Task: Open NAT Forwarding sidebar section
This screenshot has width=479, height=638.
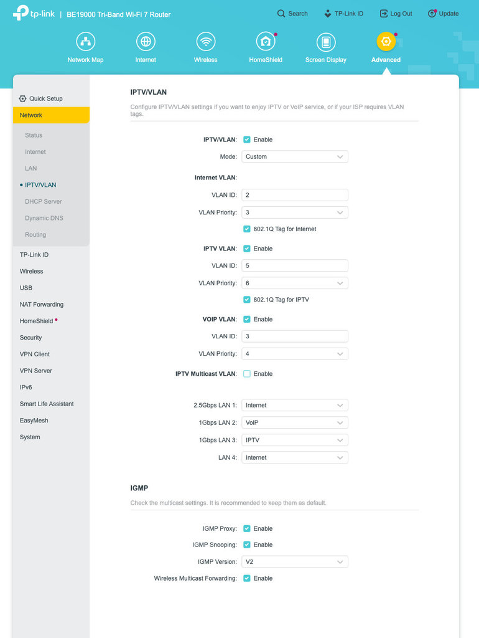Action: (x=42, y=304)
